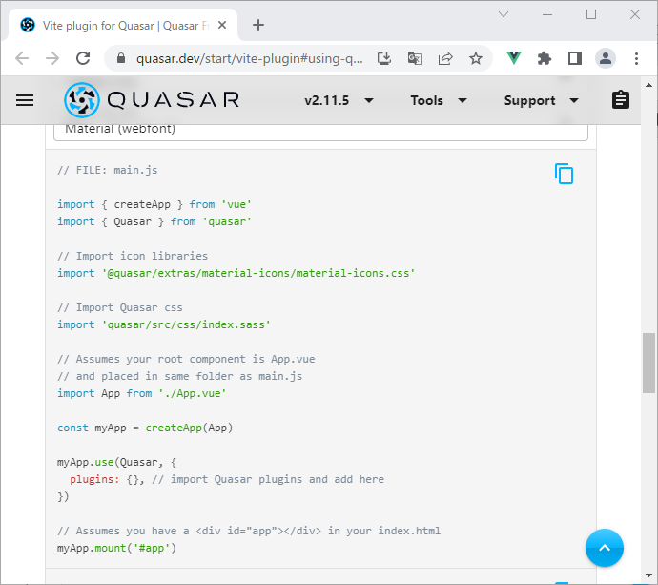Open Chrome's three-dot menu
Viewport: 658px width, 585px height.
[x=636, y=58]
